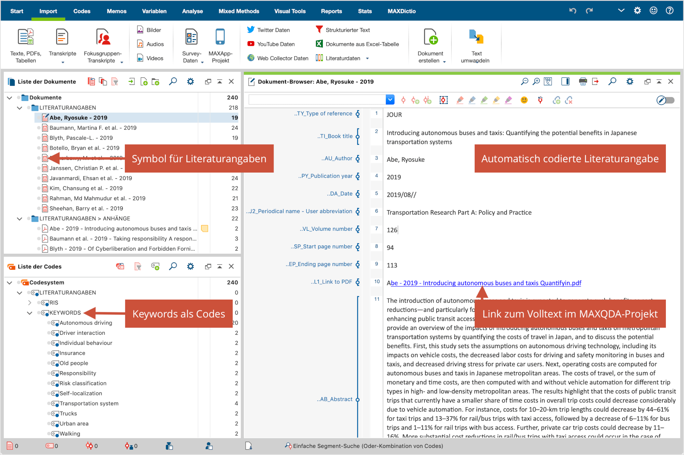Select Rahman, Md Mahmudur et al. document
Viewport: 684px width, 455px height.
click(x=97, y=198)
